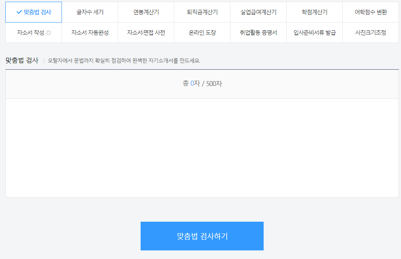Select the 자소서 자동완성 tab
The width and height of the screenshot is (401, 259).
[91, 32]
